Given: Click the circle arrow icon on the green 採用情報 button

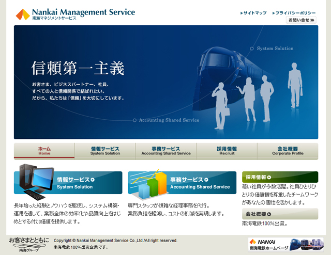Looking at the screenshot, I should 269,178.
